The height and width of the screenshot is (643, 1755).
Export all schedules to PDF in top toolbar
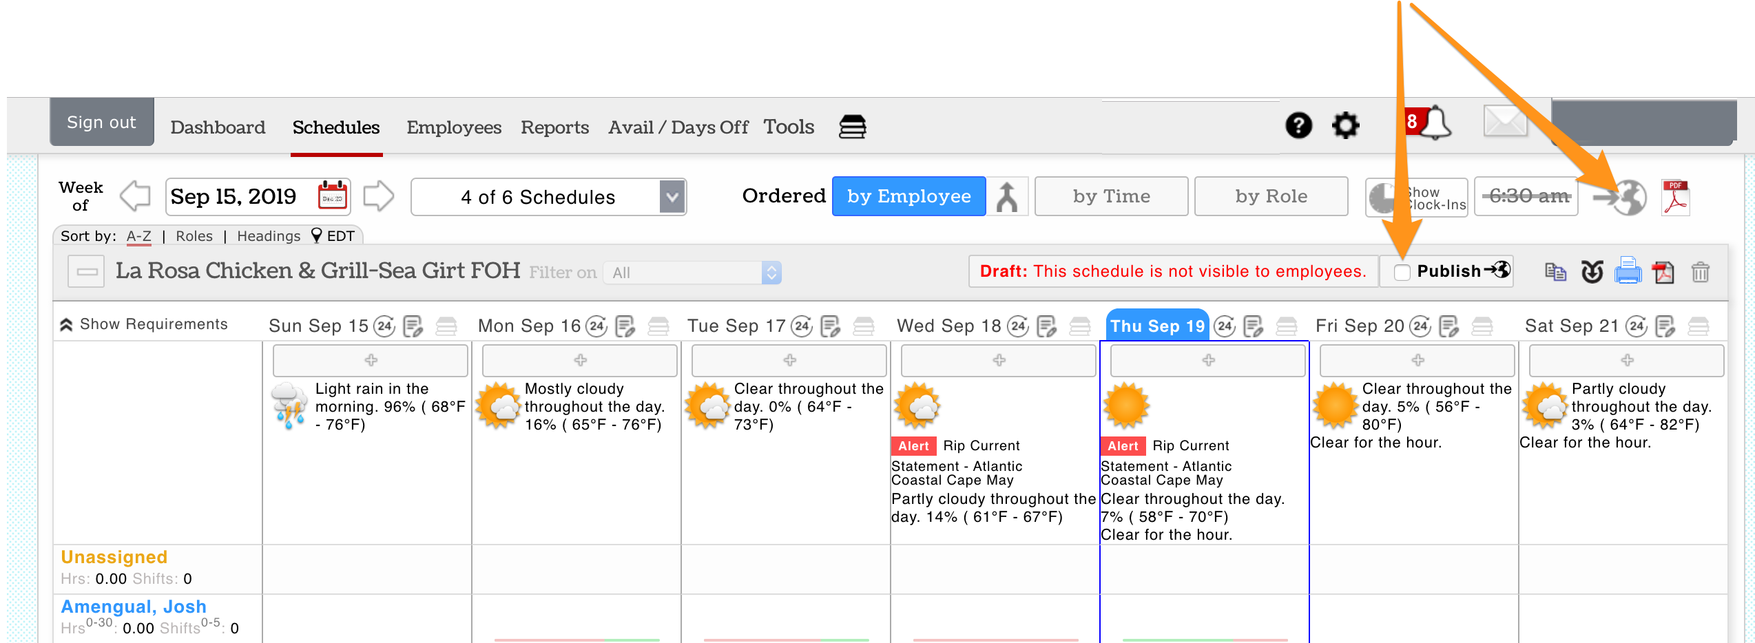pos(1675,198)
